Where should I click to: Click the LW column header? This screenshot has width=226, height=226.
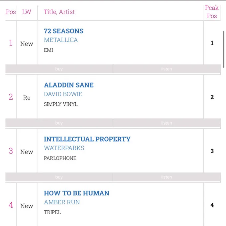27,12
